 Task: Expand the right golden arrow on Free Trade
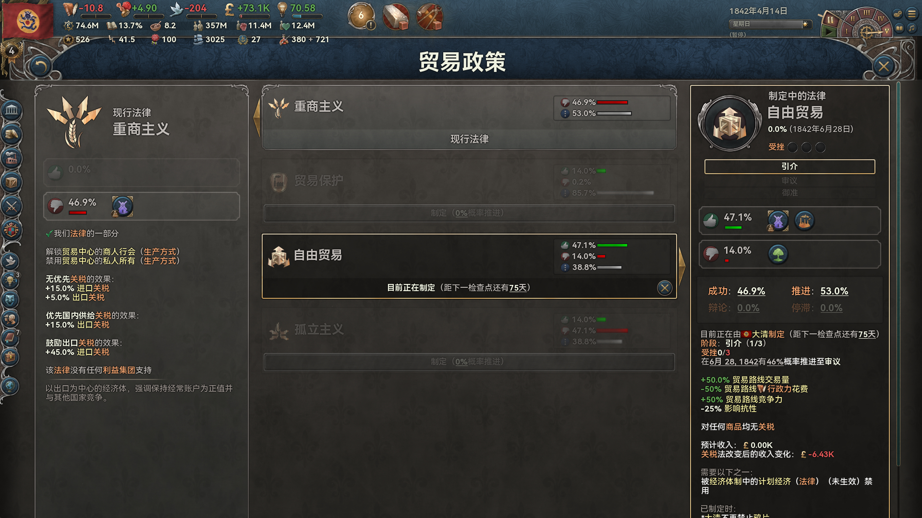pos(681,265)
